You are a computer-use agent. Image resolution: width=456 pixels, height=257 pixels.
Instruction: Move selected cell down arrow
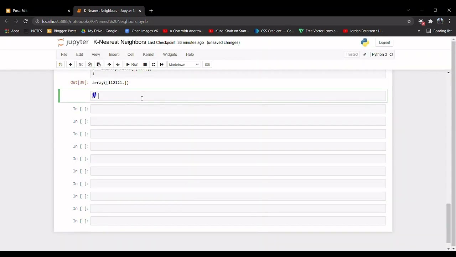click(x=118, y=65)
